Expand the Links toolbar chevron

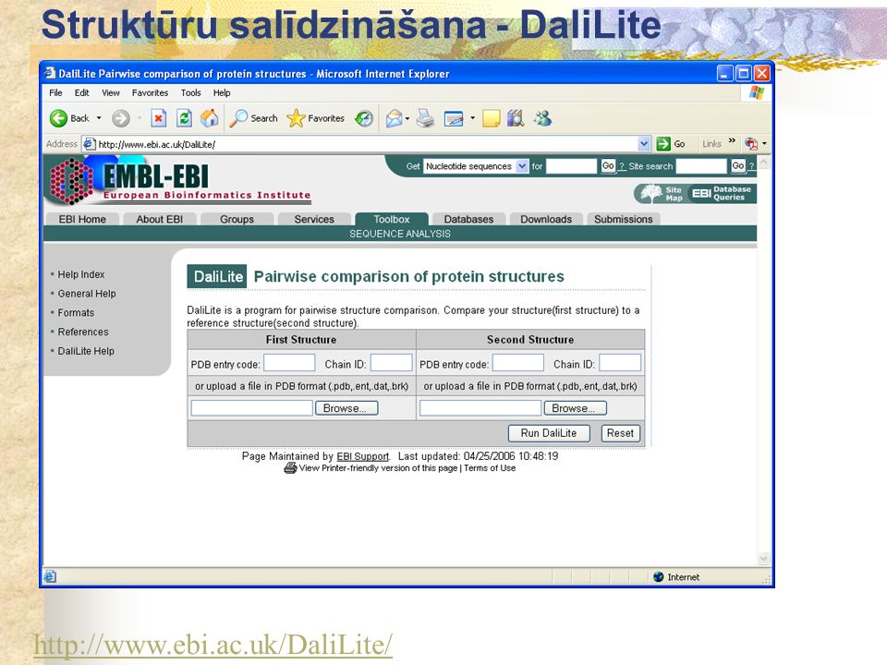coord(732,140)
